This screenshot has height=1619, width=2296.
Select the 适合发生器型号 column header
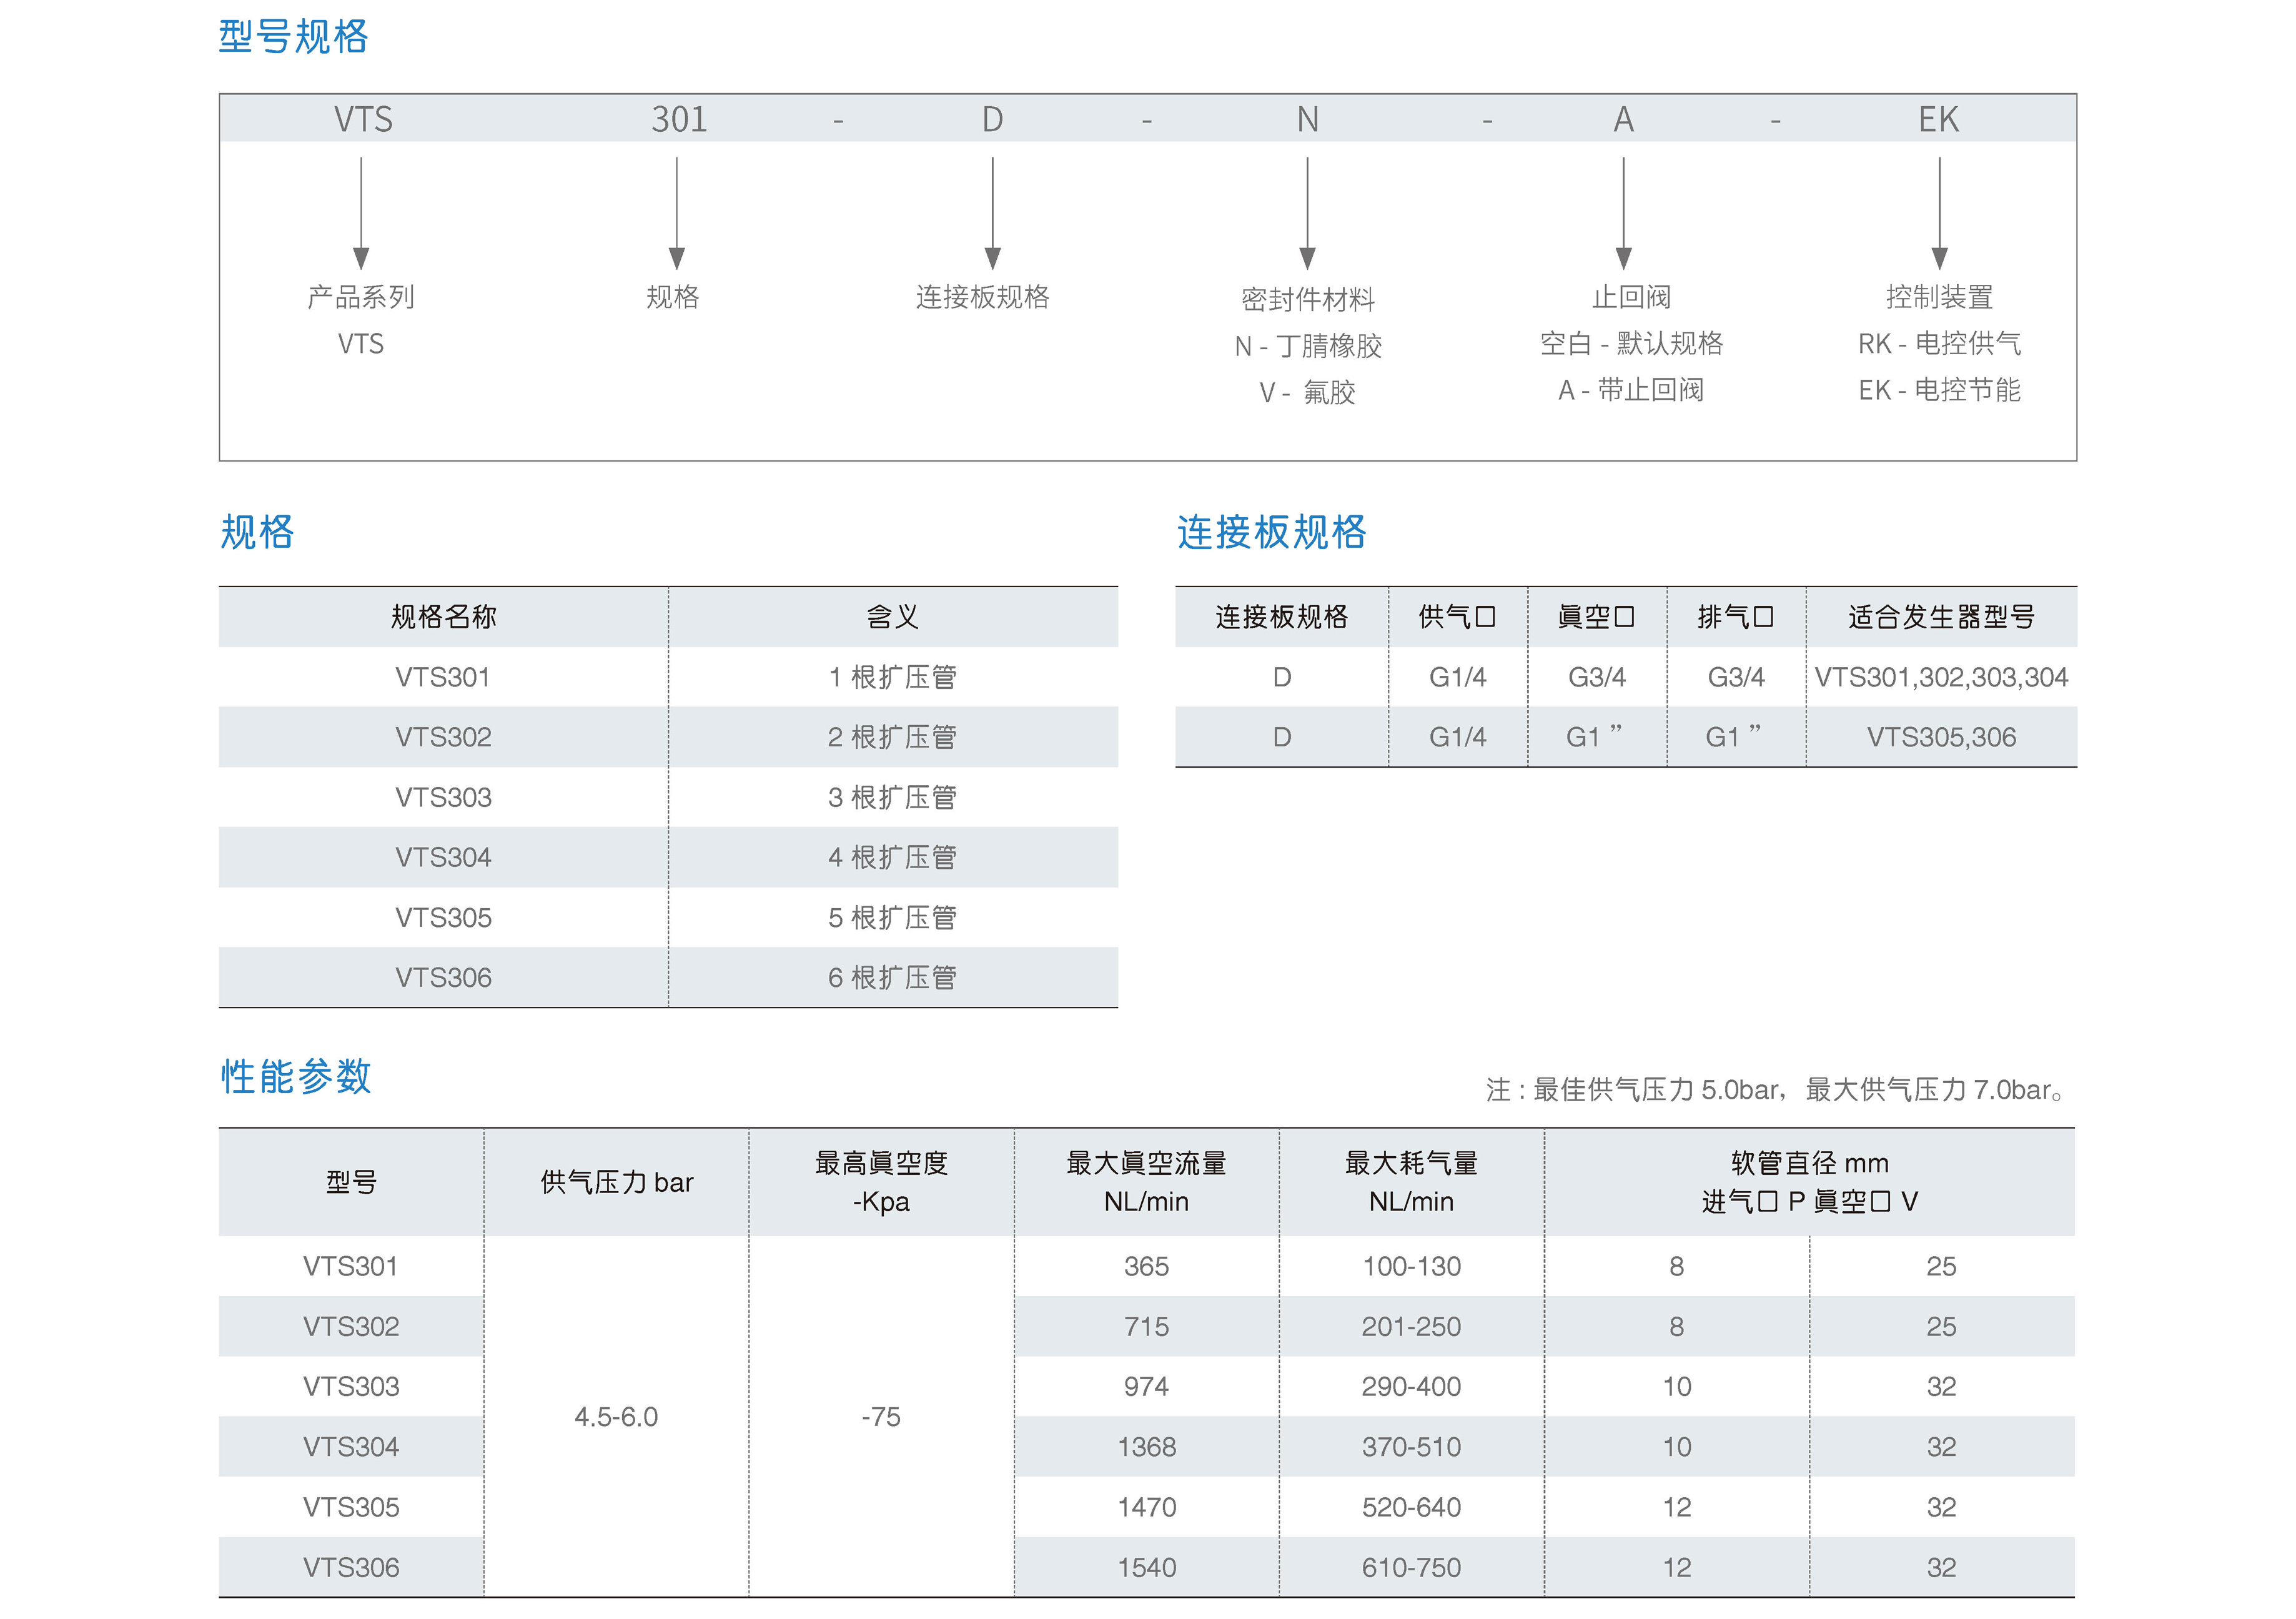1941,617
